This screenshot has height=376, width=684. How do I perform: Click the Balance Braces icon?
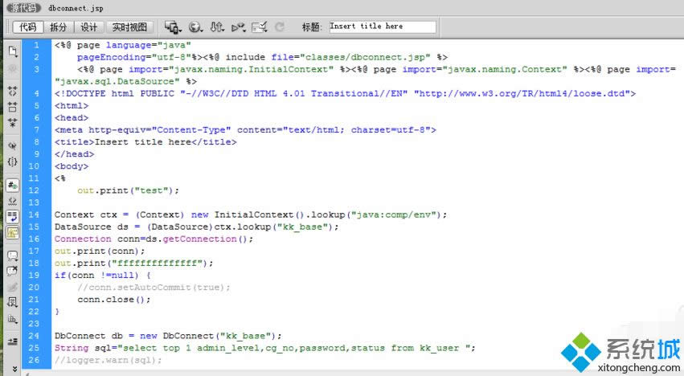pyautogui.click(x=12, y=161)
